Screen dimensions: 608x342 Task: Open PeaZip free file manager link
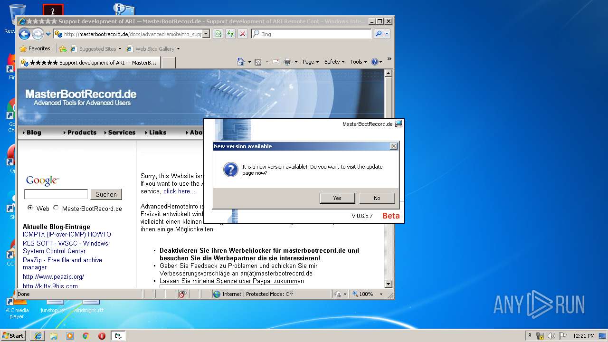pyautogui.click(x=62, y=264)
